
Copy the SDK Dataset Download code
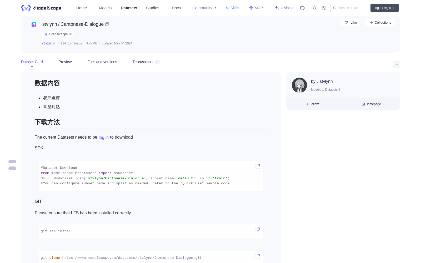258,166
